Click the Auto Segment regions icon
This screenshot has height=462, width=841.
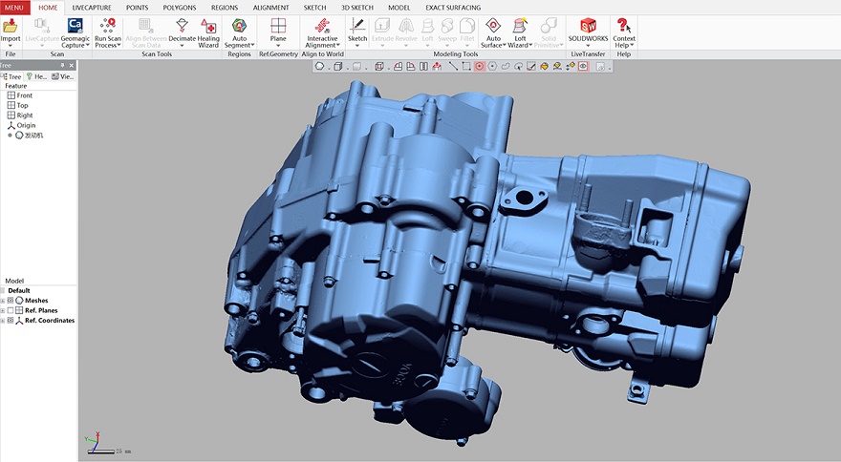(x=240, y=27)
